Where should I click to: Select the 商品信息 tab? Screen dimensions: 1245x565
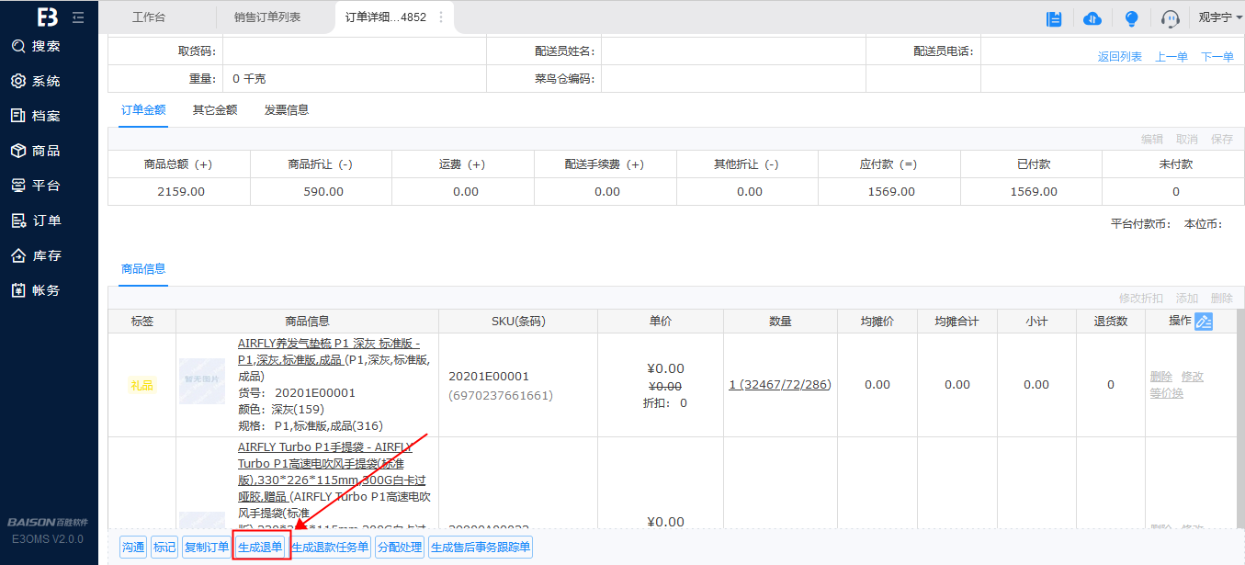tap(144, 268)
